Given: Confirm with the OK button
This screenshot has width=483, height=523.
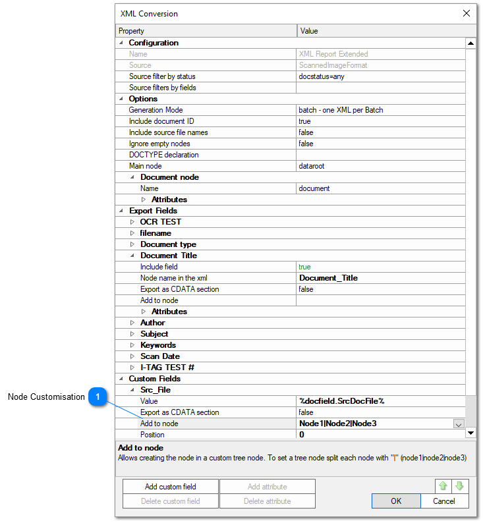Looking at the screenshot, I should point(396,501).
